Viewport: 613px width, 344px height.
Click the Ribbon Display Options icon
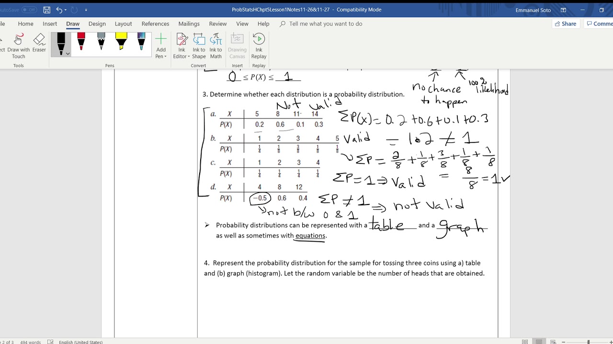[563, 10]
